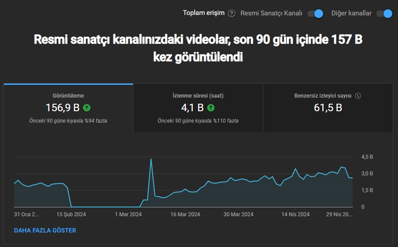Click the 16 Mar 2024 axis date
This screenshot has width=398, height=247.
pos(185,214)
